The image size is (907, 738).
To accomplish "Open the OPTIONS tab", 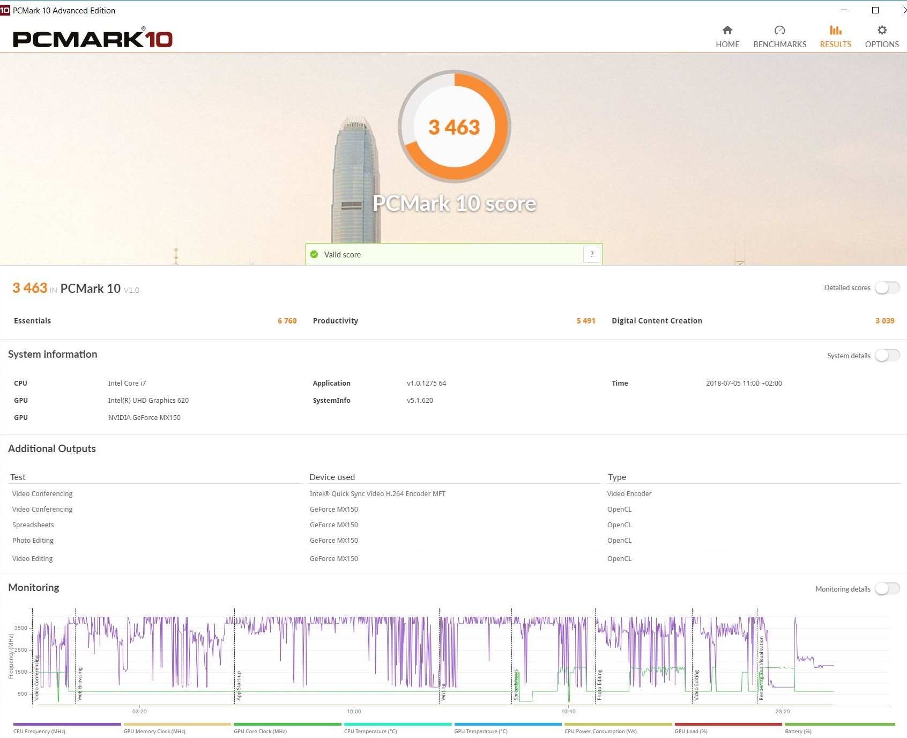I will pos(882,37).
